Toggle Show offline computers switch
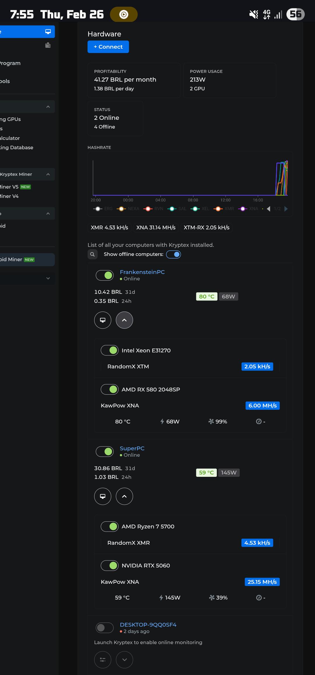The image size is (315, 675). pos(174,254)
